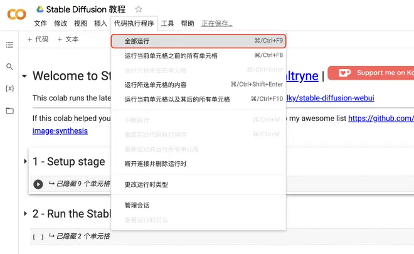
Task: Select 全部运行 from the runtime menu
Action: coord(199,41)
